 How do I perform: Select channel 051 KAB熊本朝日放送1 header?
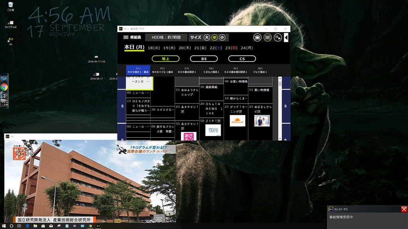[x=236, y=70]
